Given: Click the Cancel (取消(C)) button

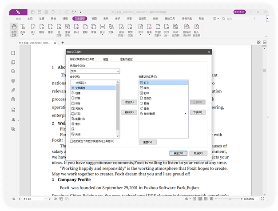Looking at the screenshot, I should [x=199, y=153].
